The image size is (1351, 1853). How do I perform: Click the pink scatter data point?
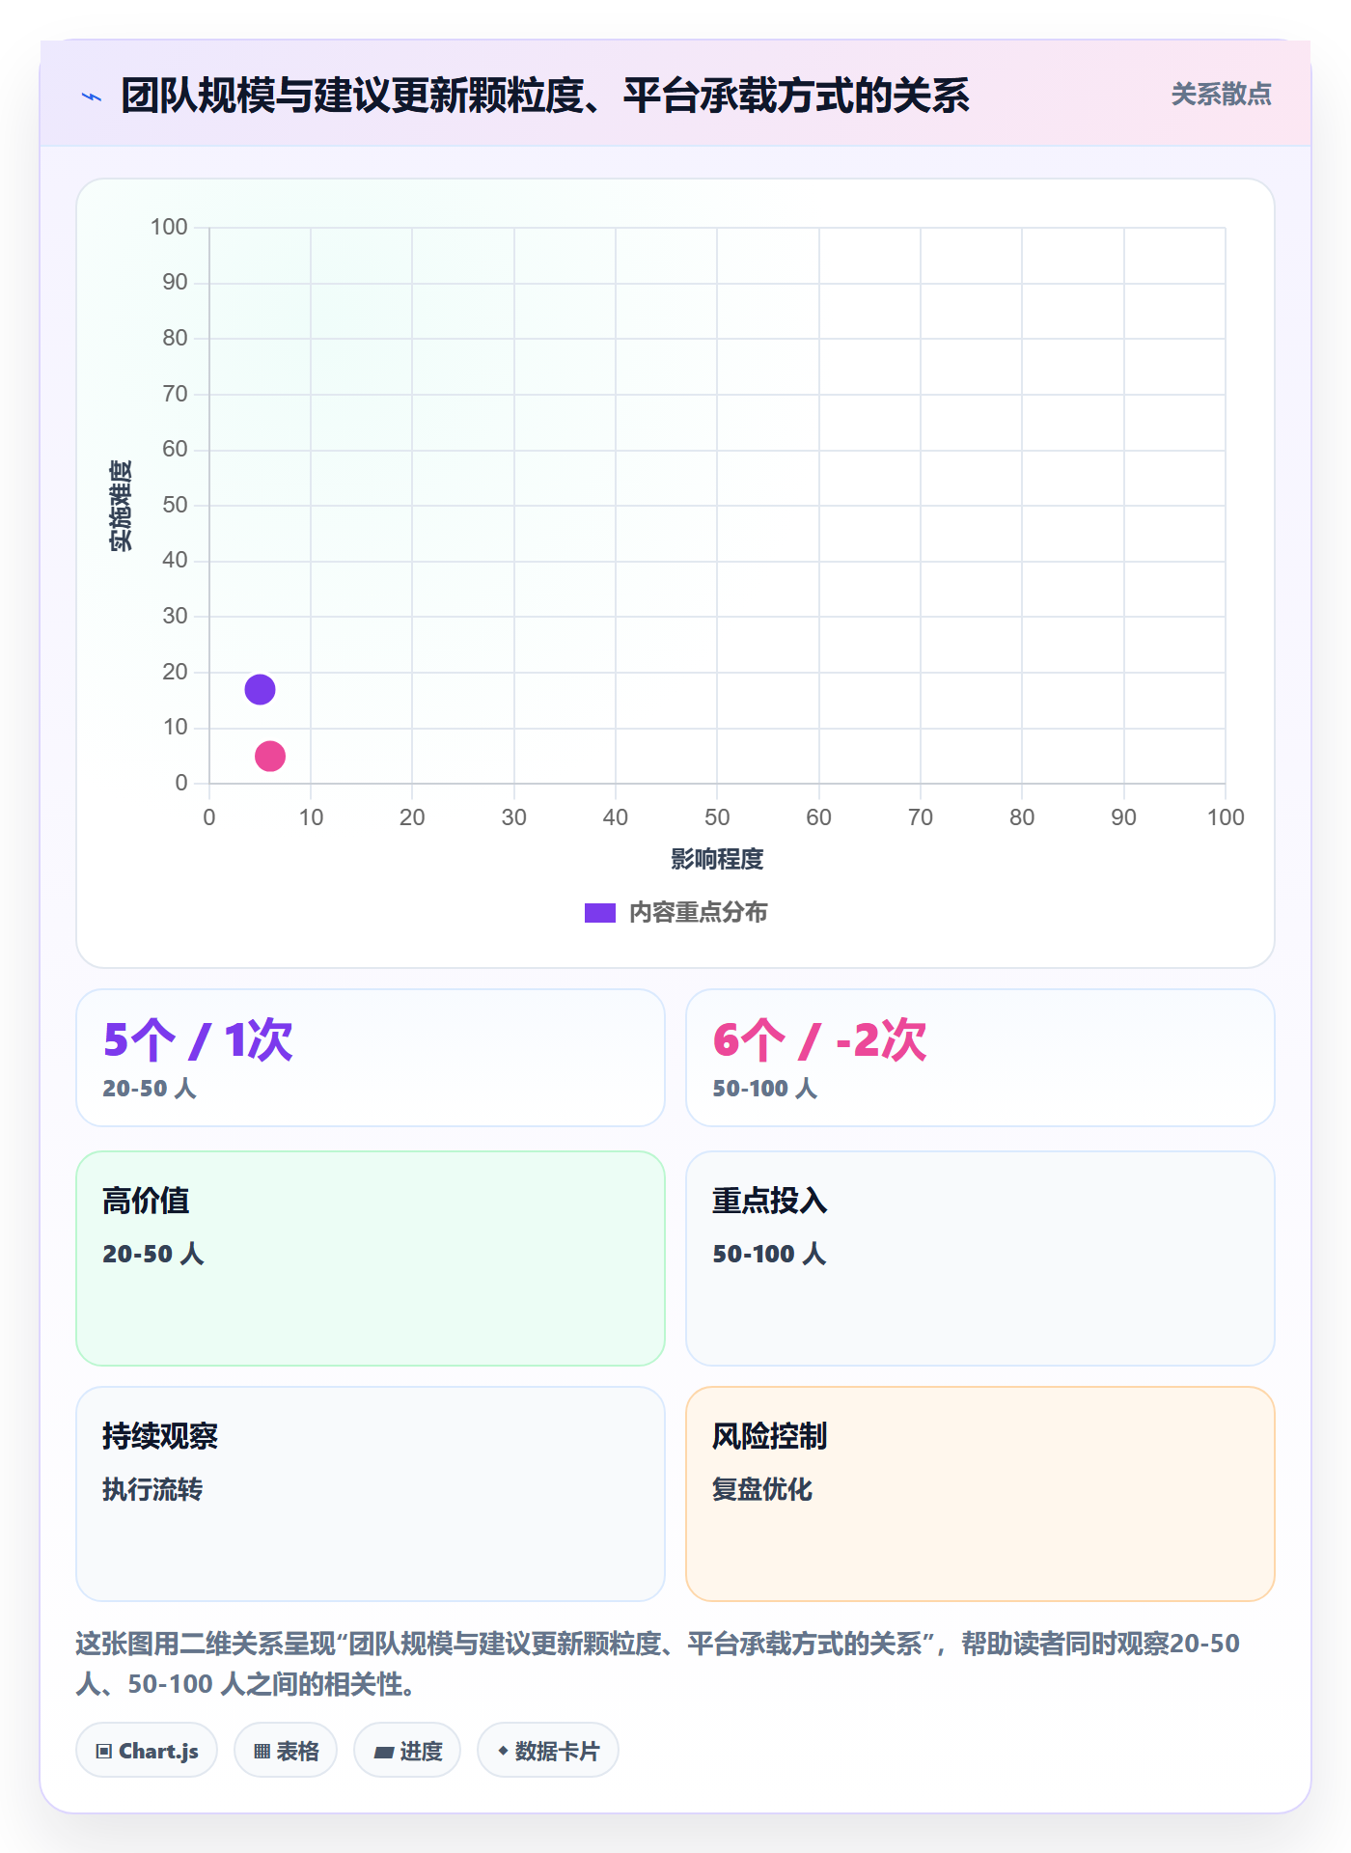[270, 756]
